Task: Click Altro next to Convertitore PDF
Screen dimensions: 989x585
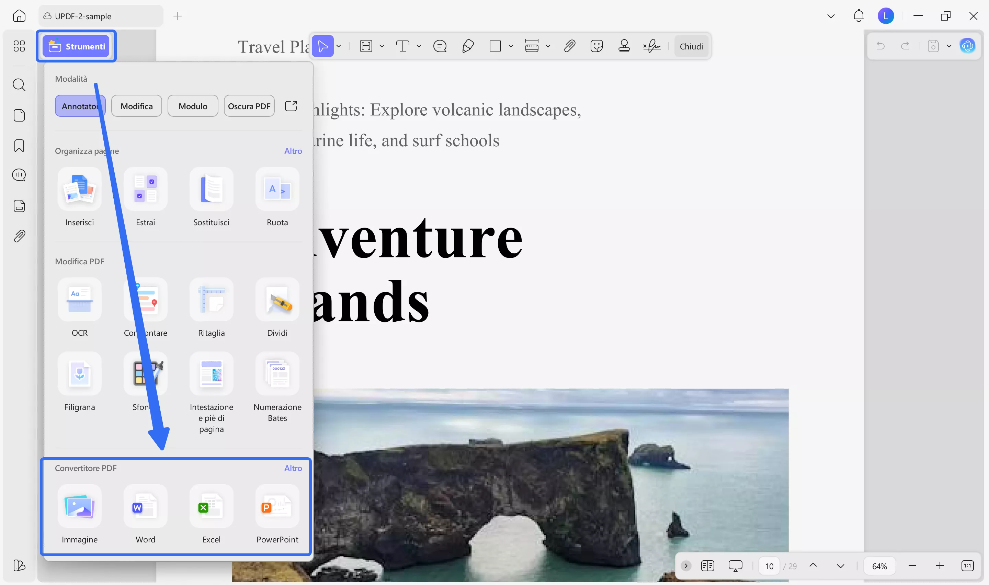Action: pyautogui.click(x=293, y=468)
